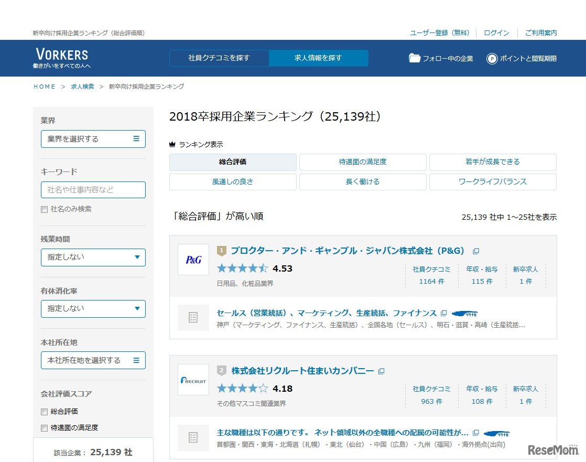Open the ログイン link
The height and width of the screenshot is (462, 586).
pos(495,33)
